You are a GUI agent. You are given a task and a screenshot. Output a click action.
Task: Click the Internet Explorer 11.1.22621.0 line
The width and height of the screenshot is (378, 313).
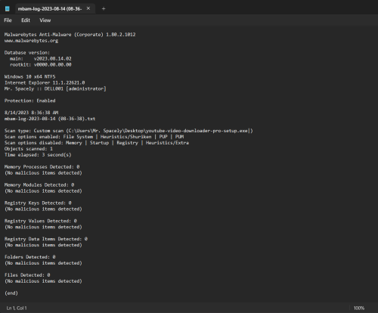click(x=45, y=82)
